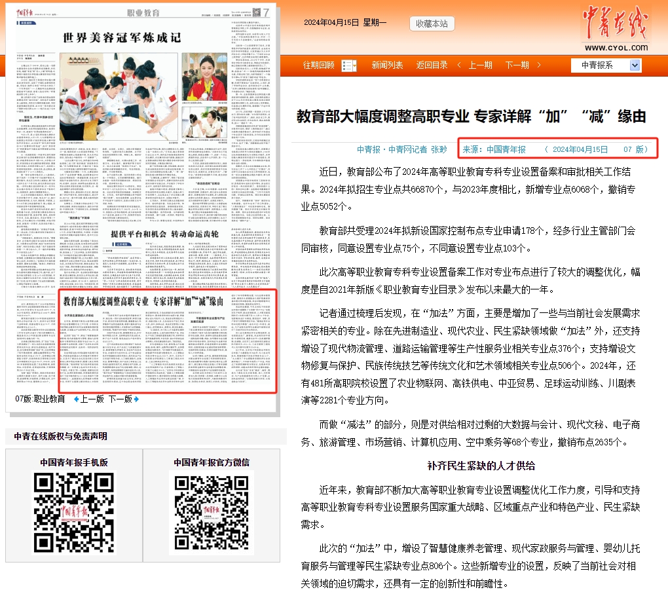Go to previous page 上一版
The height and width of the screenshot is (592, 668).
pyautogui.click(x=92, y=399)
